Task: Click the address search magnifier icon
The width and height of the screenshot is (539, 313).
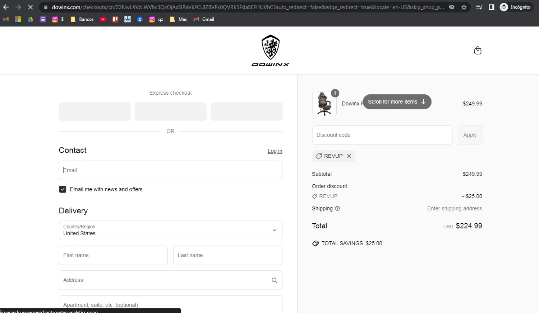Action: tap(274, 280)
